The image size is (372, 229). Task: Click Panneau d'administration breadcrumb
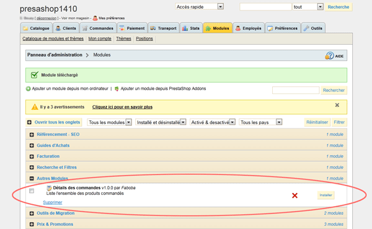(x=55, y=55)
